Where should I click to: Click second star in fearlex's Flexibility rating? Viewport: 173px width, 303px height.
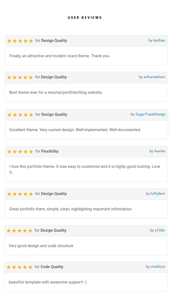[x=15, y=152]
